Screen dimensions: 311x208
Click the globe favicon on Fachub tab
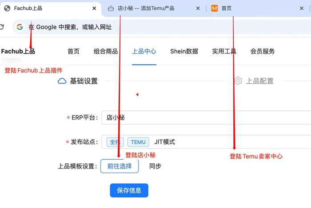[7, 8]
